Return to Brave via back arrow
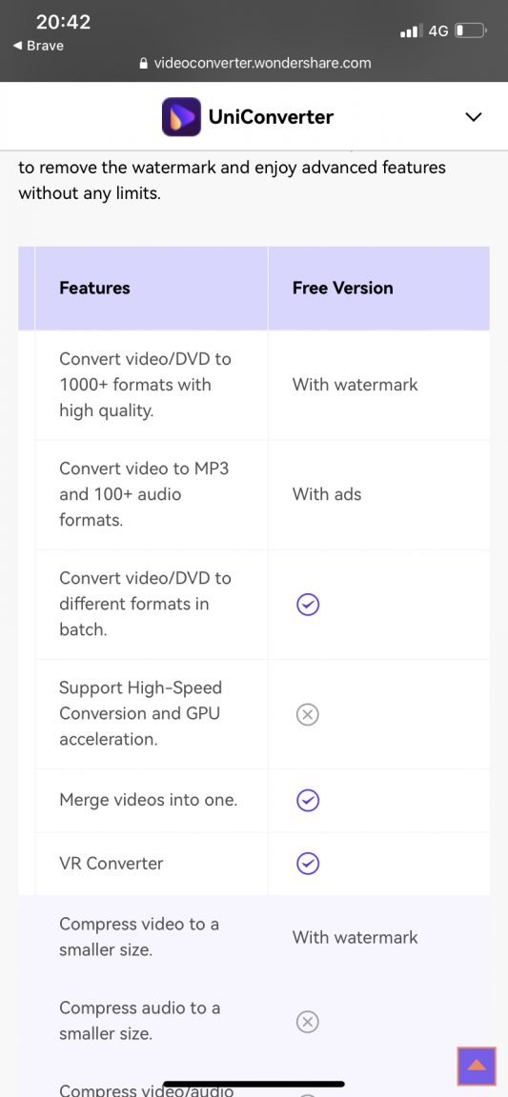This screenshot has height=1097, width=508. (38, 46)
